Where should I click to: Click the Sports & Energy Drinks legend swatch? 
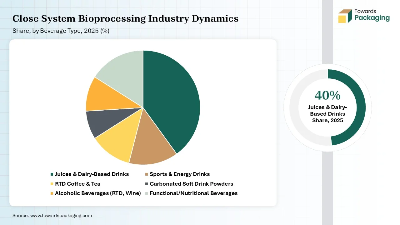[147, 174]
